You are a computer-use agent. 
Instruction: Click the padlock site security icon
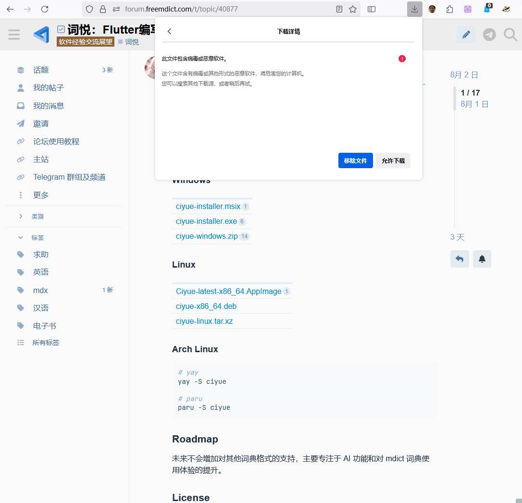point(103,9)
